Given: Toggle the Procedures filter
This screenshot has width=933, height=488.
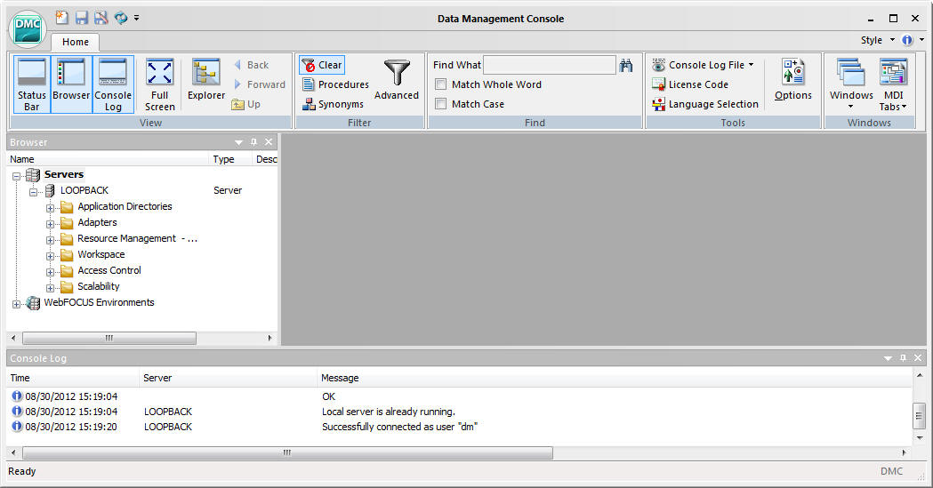Looking at the screenshot, I should 335,84.
